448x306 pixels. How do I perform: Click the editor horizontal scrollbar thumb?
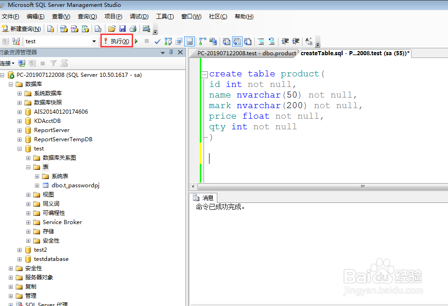pos(323,187)
